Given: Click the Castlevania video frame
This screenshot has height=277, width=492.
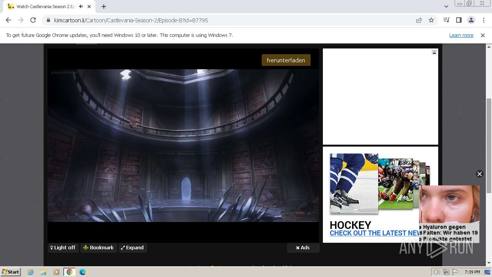Looking at the screenshot, I should (x=183, y=145).
